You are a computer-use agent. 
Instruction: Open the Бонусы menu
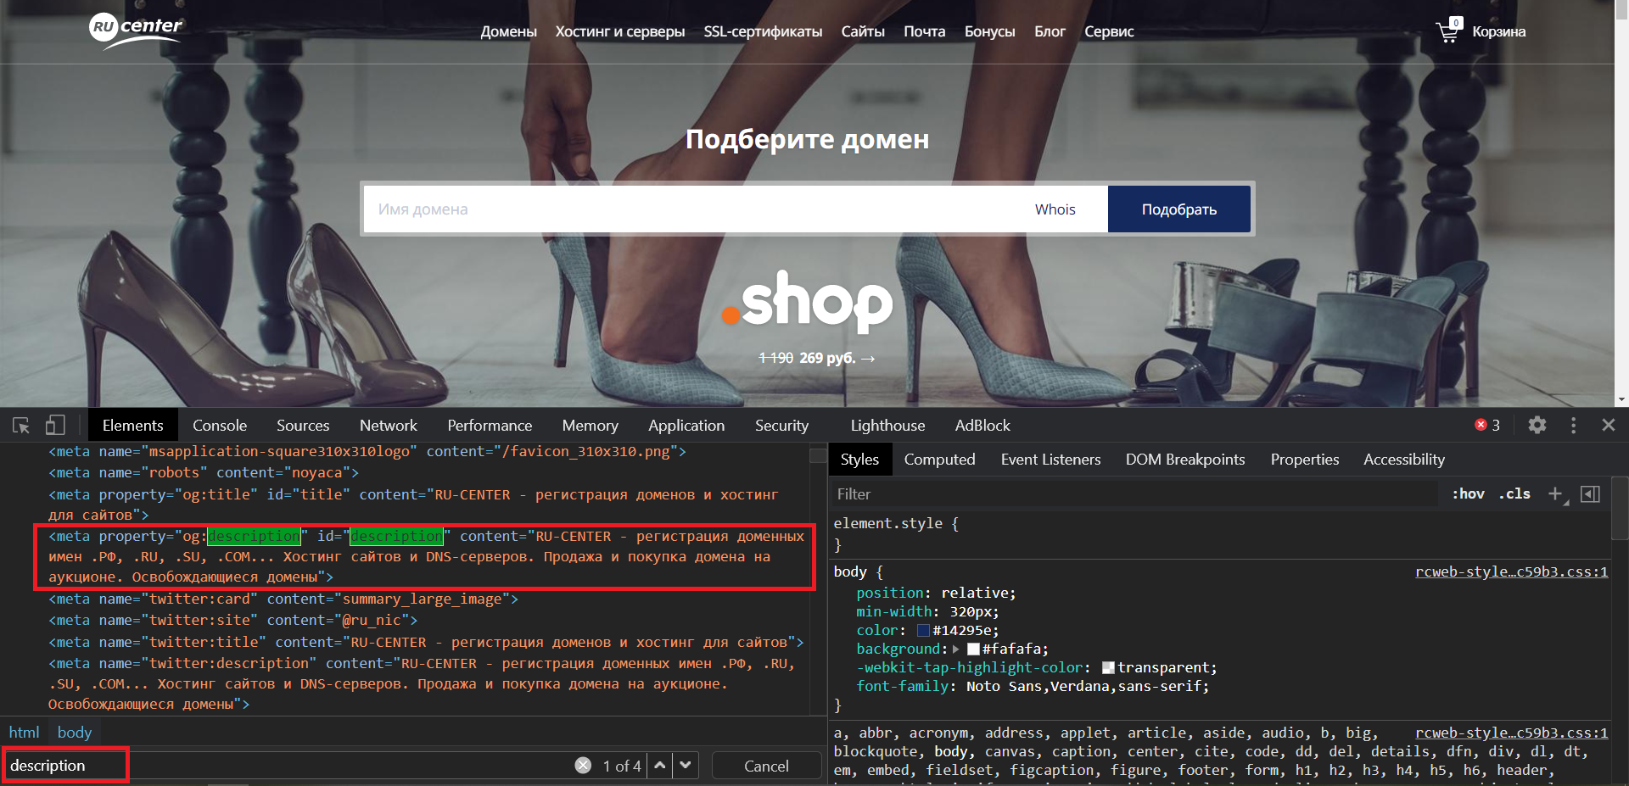click(989, 31)
